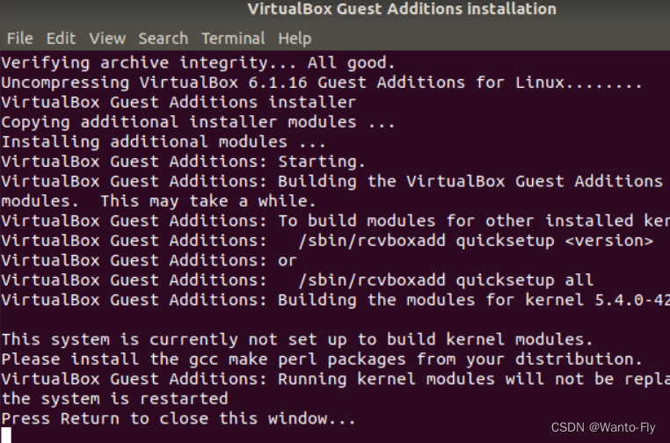Click 'Running kernel modules will not be' line
The height and width of the screenshot is (443, 670).
[x=335, y=380]
